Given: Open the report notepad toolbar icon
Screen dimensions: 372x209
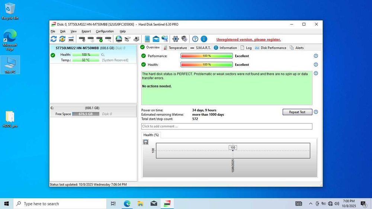Looking at the screenshot, I should (147, 39).
